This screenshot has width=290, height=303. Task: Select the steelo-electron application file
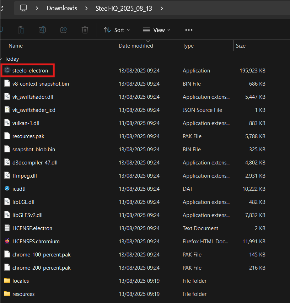coord(30,71)
